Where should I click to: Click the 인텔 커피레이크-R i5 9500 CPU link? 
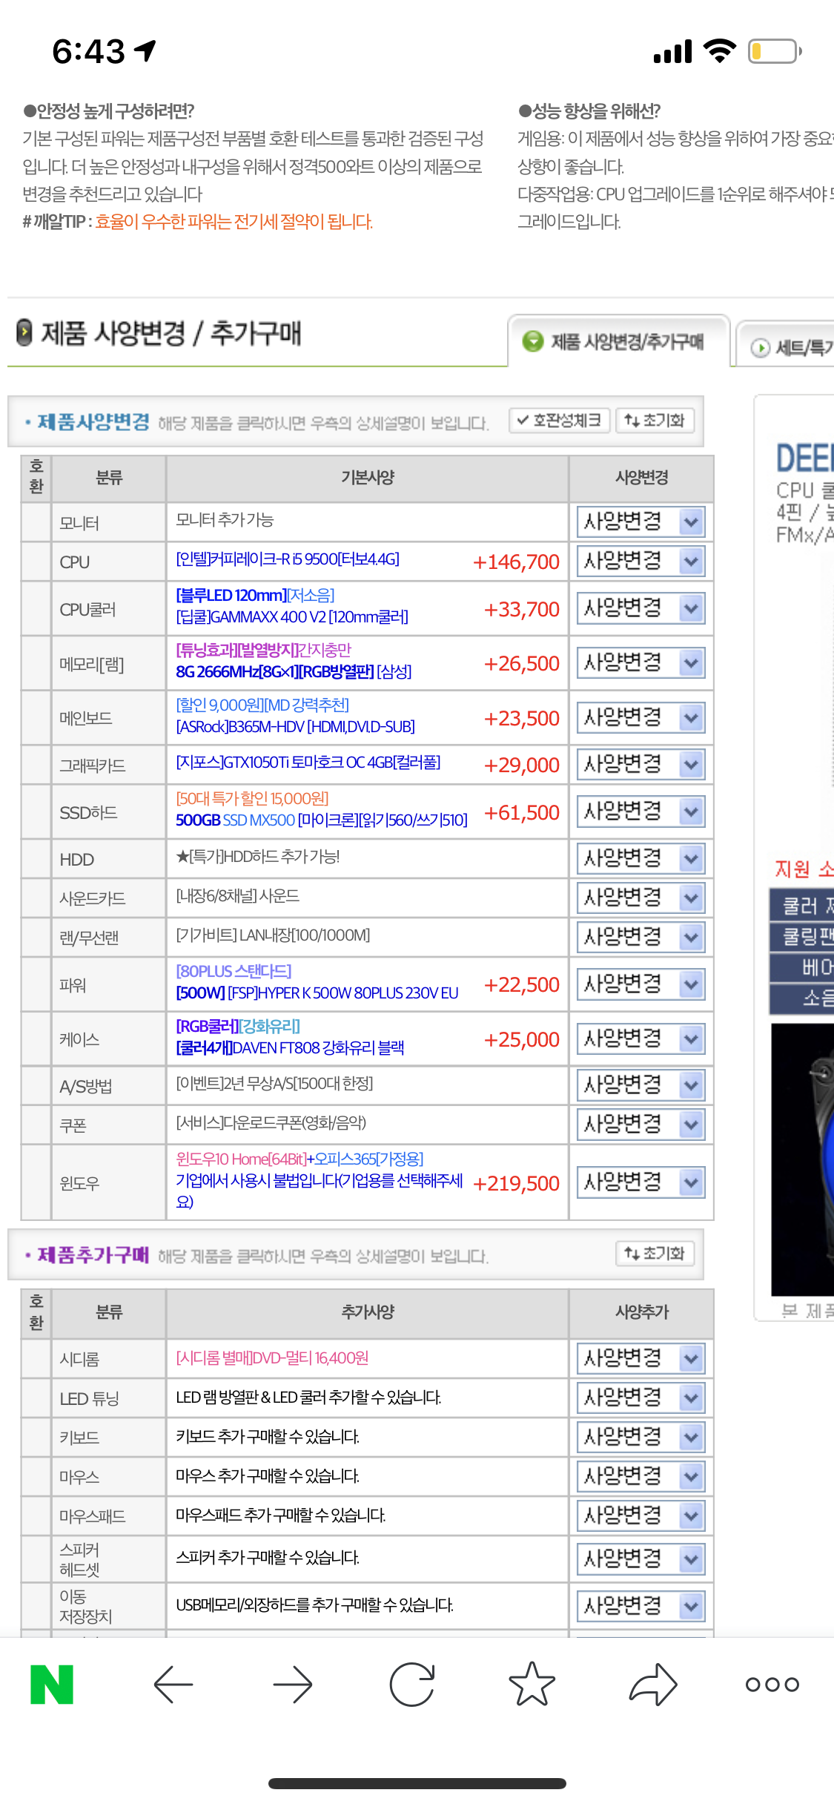click(x=288, y=559)
